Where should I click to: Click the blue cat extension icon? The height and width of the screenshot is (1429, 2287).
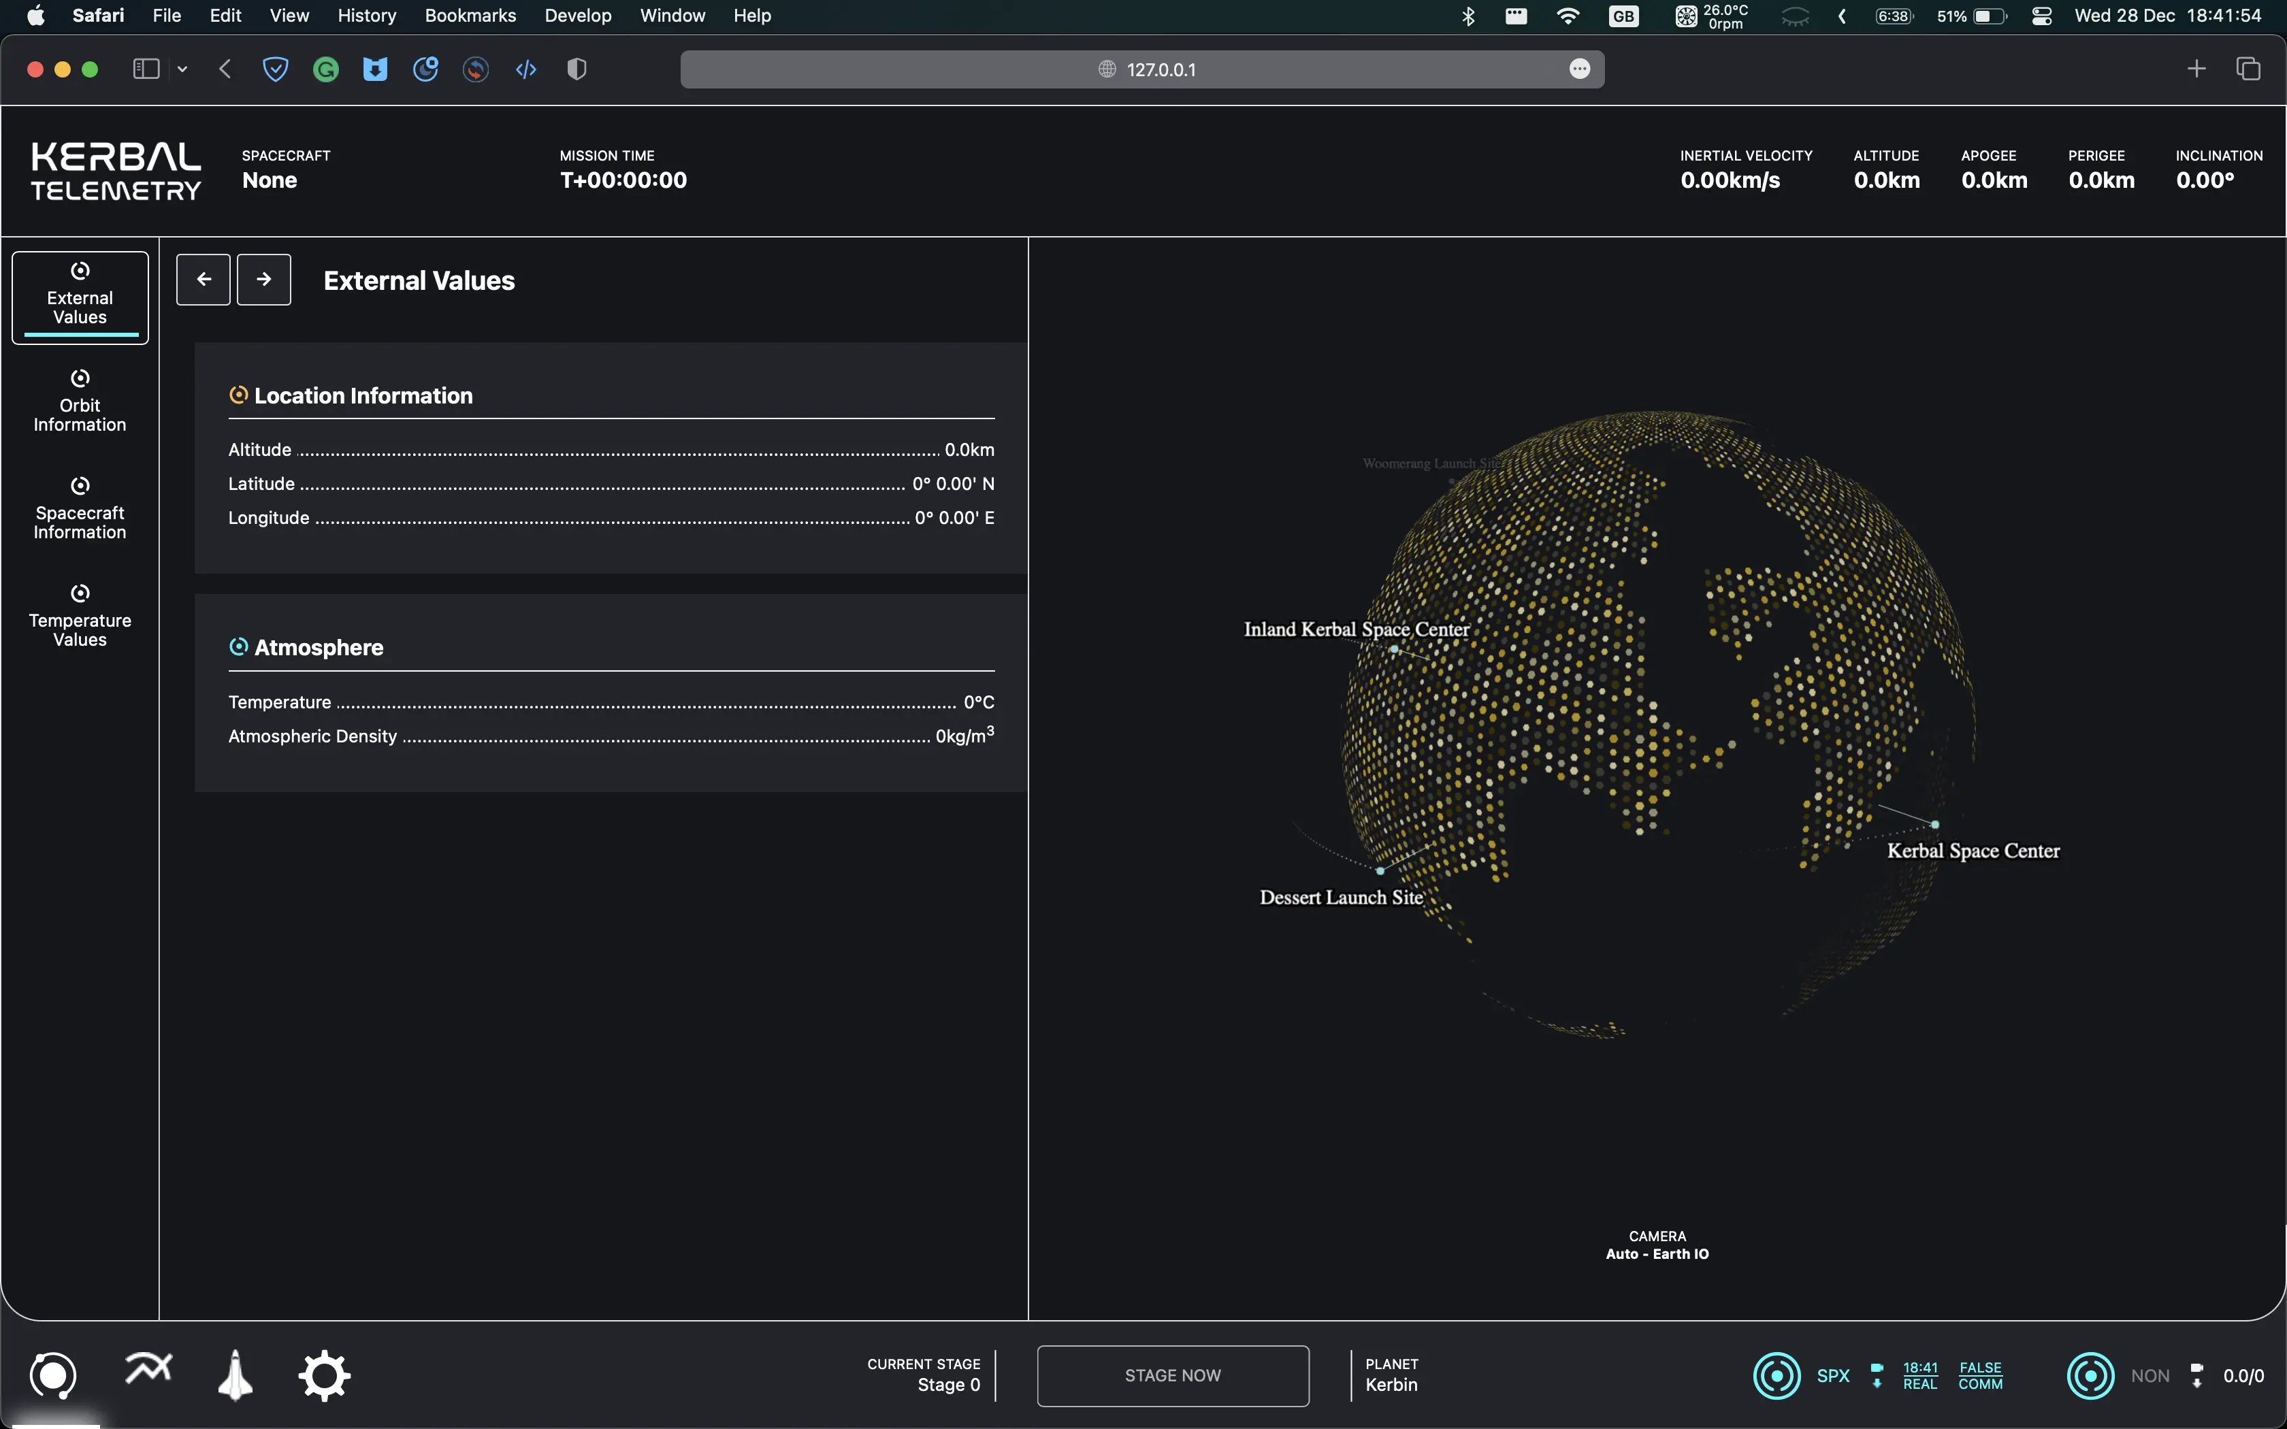coord(375,69)
